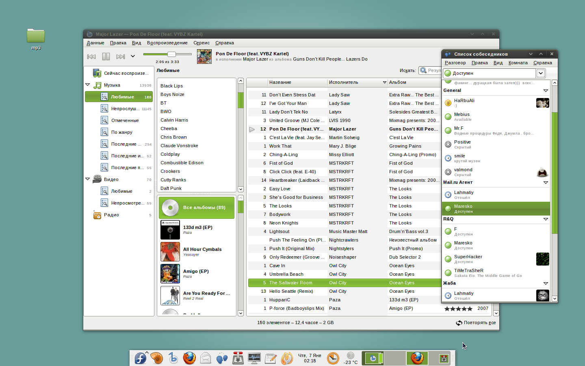
Task: Select the 133d m3 (EP) album cover
Action: point(170,230)
